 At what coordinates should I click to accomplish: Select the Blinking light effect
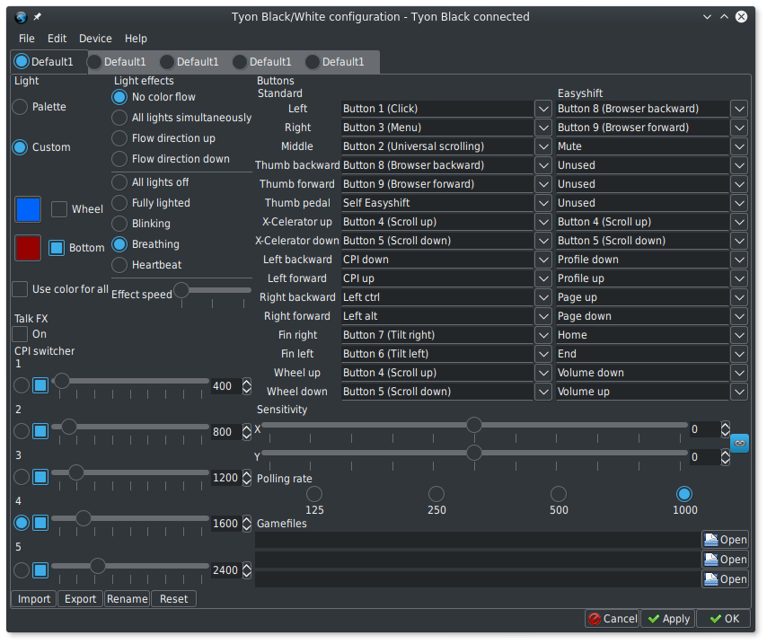click(x=141, y=224)
